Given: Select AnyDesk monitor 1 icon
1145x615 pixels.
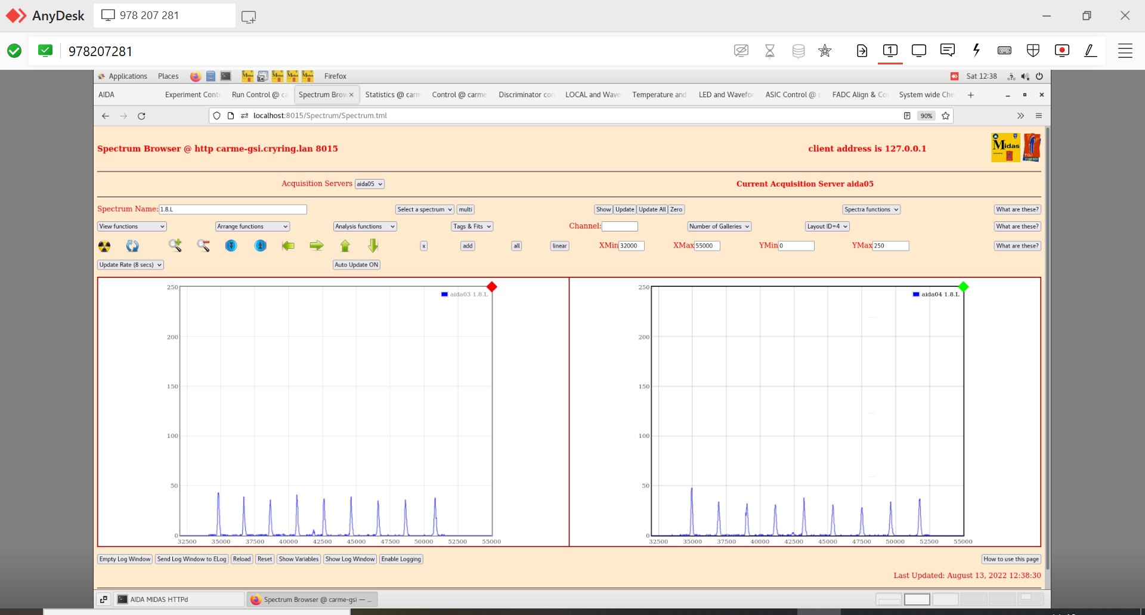Looking at the screenshot, I should point(890,51).
